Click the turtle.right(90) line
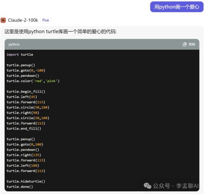 23,113
